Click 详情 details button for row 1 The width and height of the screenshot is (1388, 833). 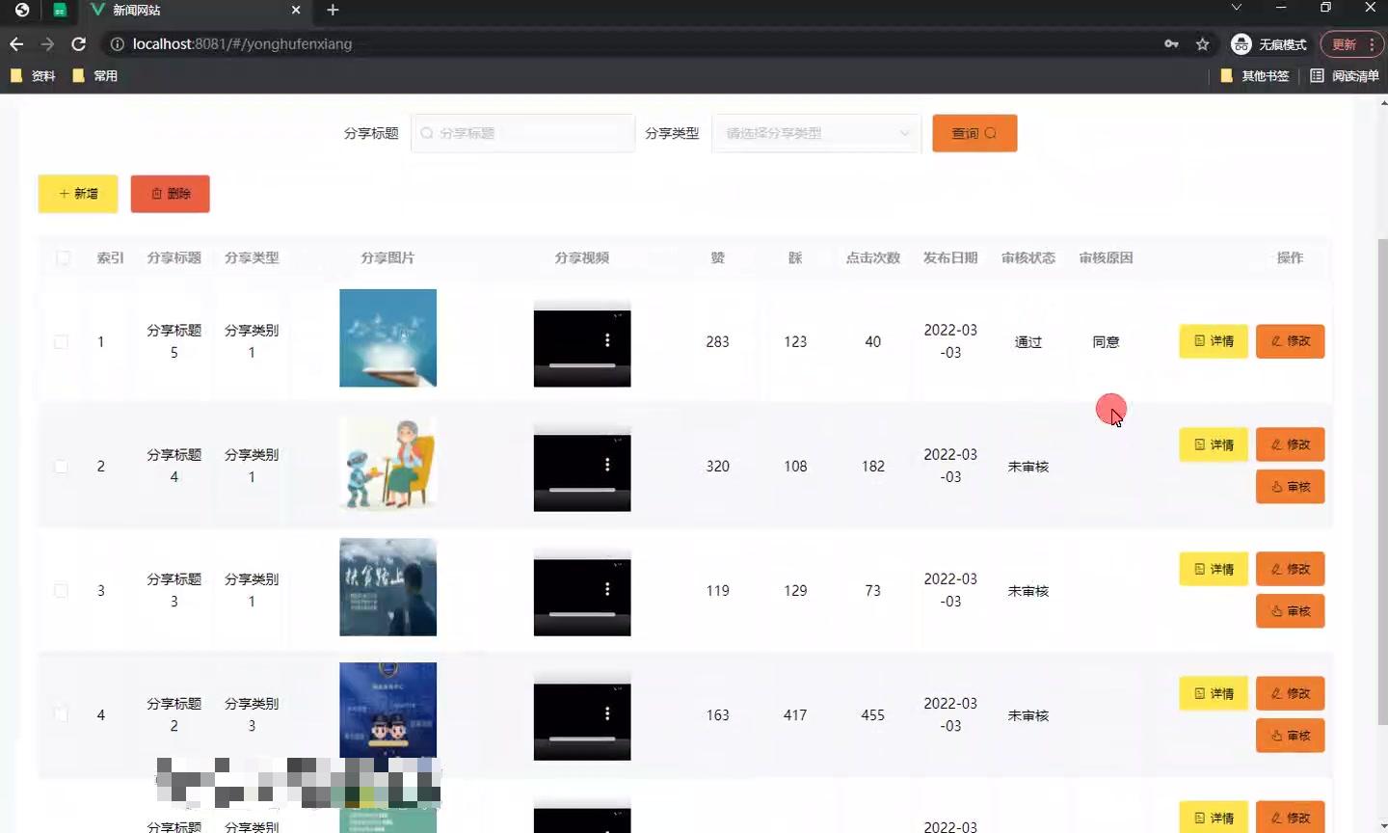[x=1214, y=341]
